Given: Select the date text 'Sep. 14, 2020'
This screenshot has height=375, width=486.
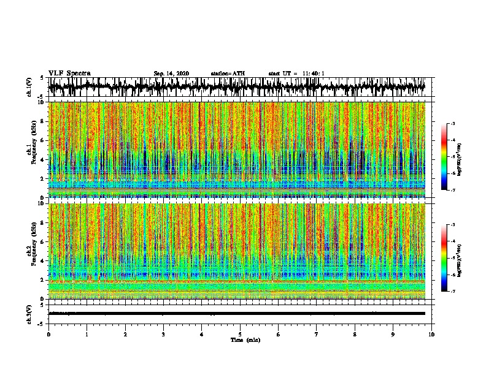Looking at the screenshot, I should click(171, 74).
